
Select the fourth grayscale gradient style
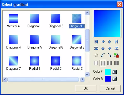click(116, 63)
